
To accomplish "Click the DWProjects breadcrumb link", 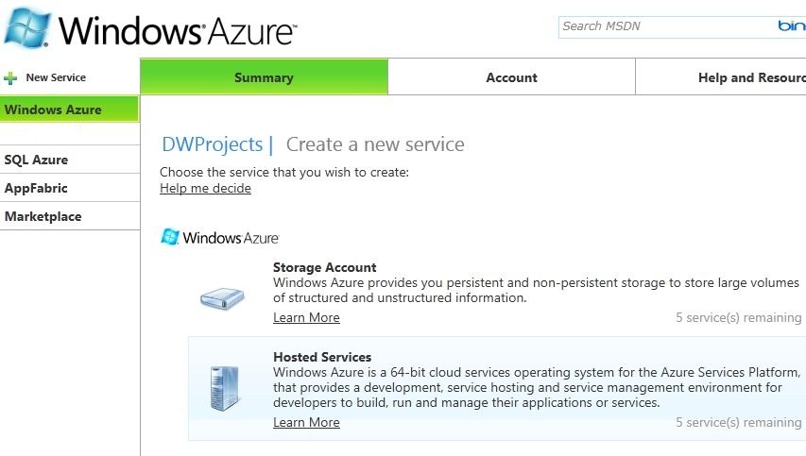I will (x=212, y=144).
